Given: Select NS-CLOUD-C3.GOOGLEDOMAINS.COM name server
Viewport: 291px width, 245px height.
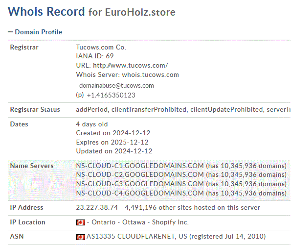Looking at the screenshot, I should [x=140, y=184].
